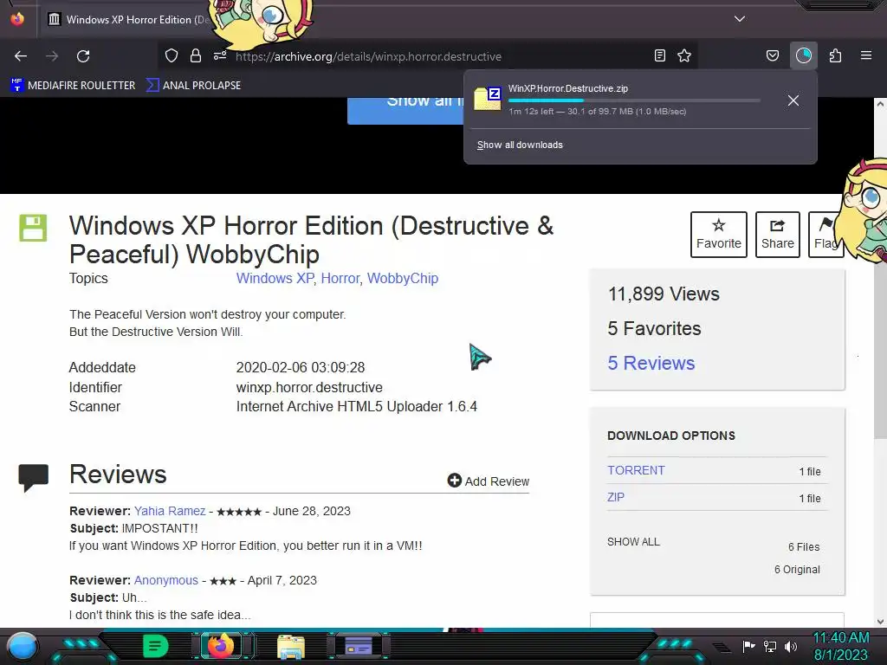
Task: Click the Reviews speech bubble icon
Action: click(x=34, y=478)
